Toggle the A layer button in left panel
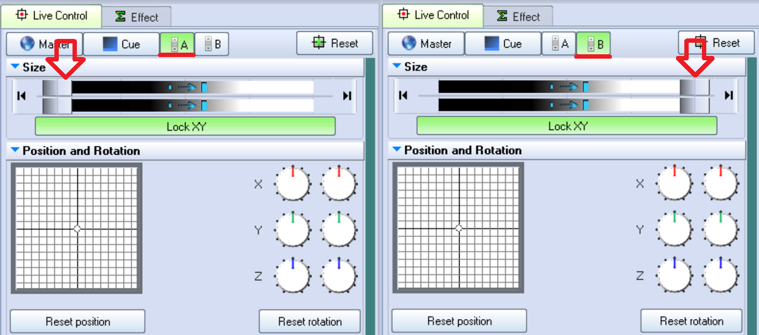759x335 pixels. pos(177,44)
